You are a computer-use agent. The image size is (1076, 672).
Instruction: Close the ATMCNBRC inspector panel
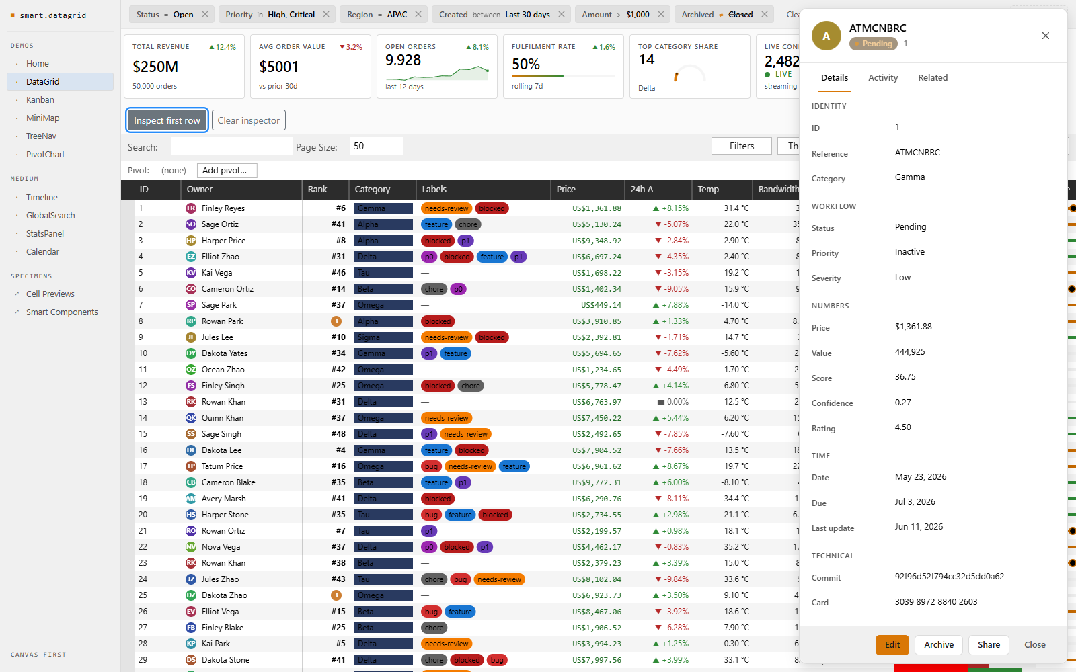point(1046,36)
